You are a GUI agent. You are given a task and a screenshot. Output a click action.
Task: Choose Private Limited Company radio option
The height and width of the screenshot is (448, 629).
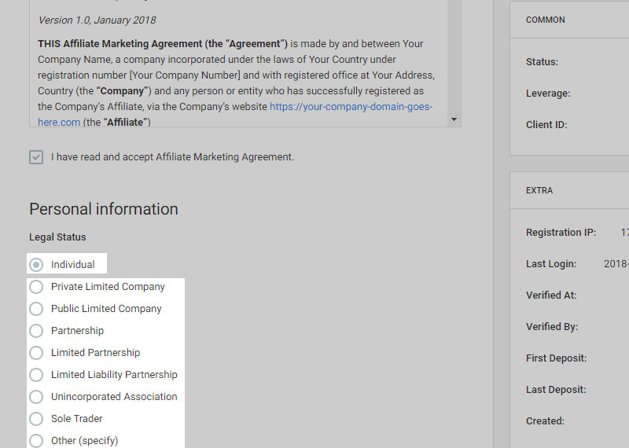tap(36, 287)
